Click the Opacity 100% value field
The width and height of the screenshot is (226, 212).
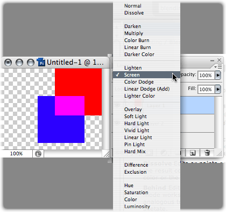coord(206,76)
